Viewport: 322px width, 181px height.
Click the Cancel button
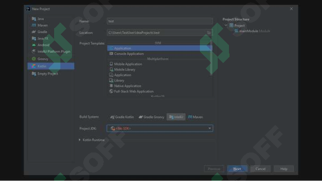[260, 169]
